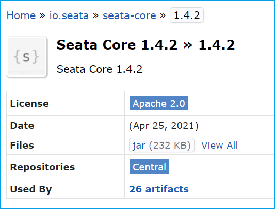Click the Repositories row label
275x209 pixels.
tap(42, 167)
